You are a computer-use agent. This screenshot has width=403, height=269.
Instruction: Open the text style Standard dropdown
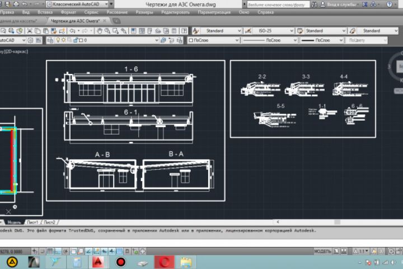(x=221, y=31)
